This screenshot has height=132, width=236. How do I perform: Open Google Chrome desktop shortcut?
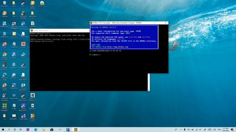pyautogui.click(x=4, y=56)
